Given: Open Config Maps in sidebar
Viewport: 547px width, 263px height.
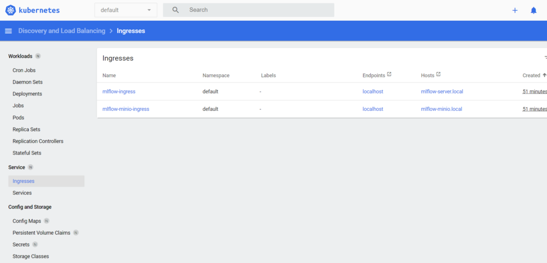Looking at the screenshot, I should click(27, 221).
